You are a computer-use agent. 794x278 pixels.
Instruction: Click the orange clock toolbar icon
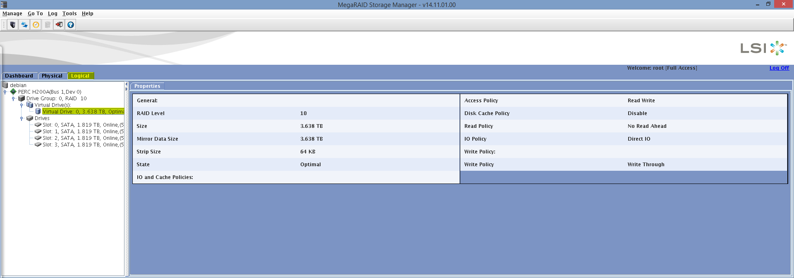click(36, 25)
